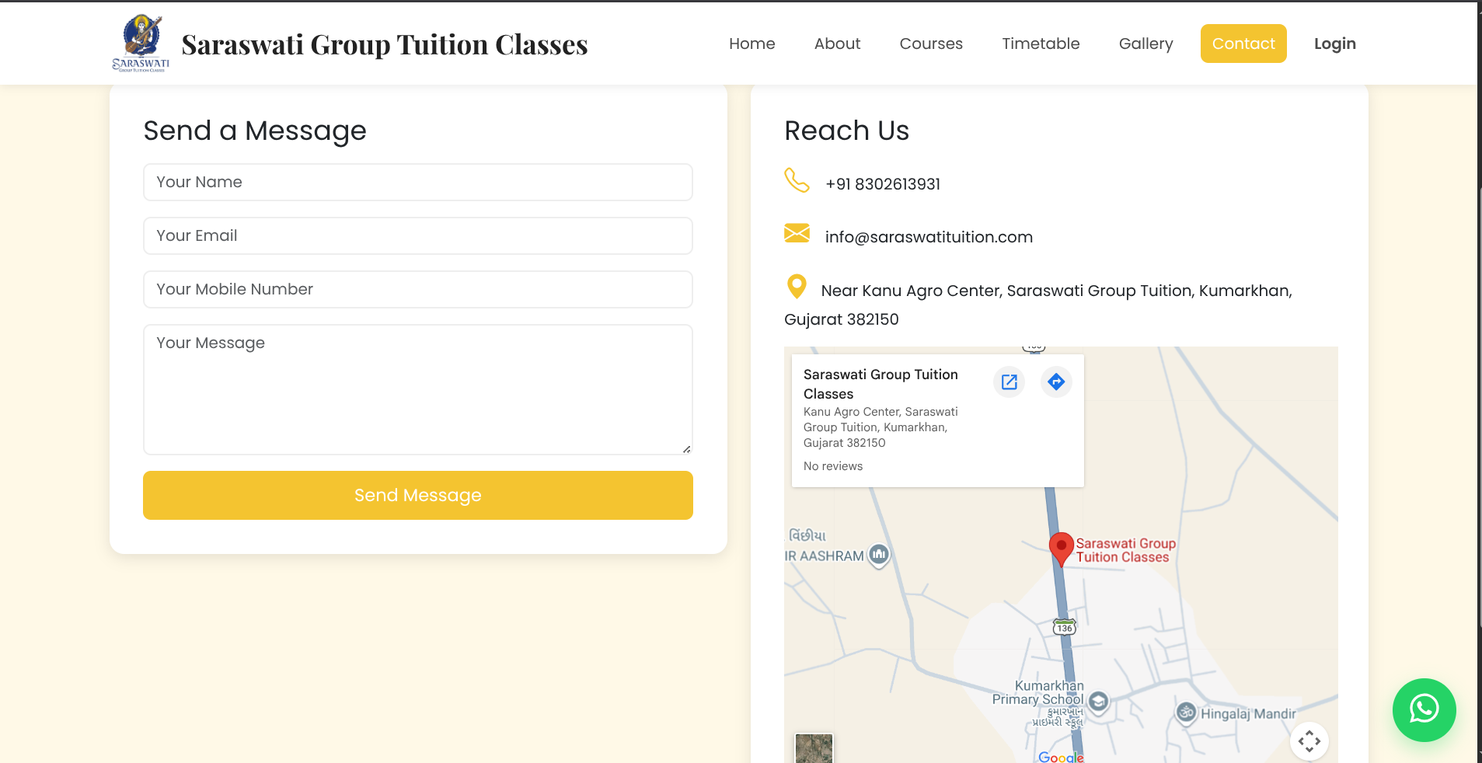
Task: Click the yellow location pin icon
Action: (797, 287)
